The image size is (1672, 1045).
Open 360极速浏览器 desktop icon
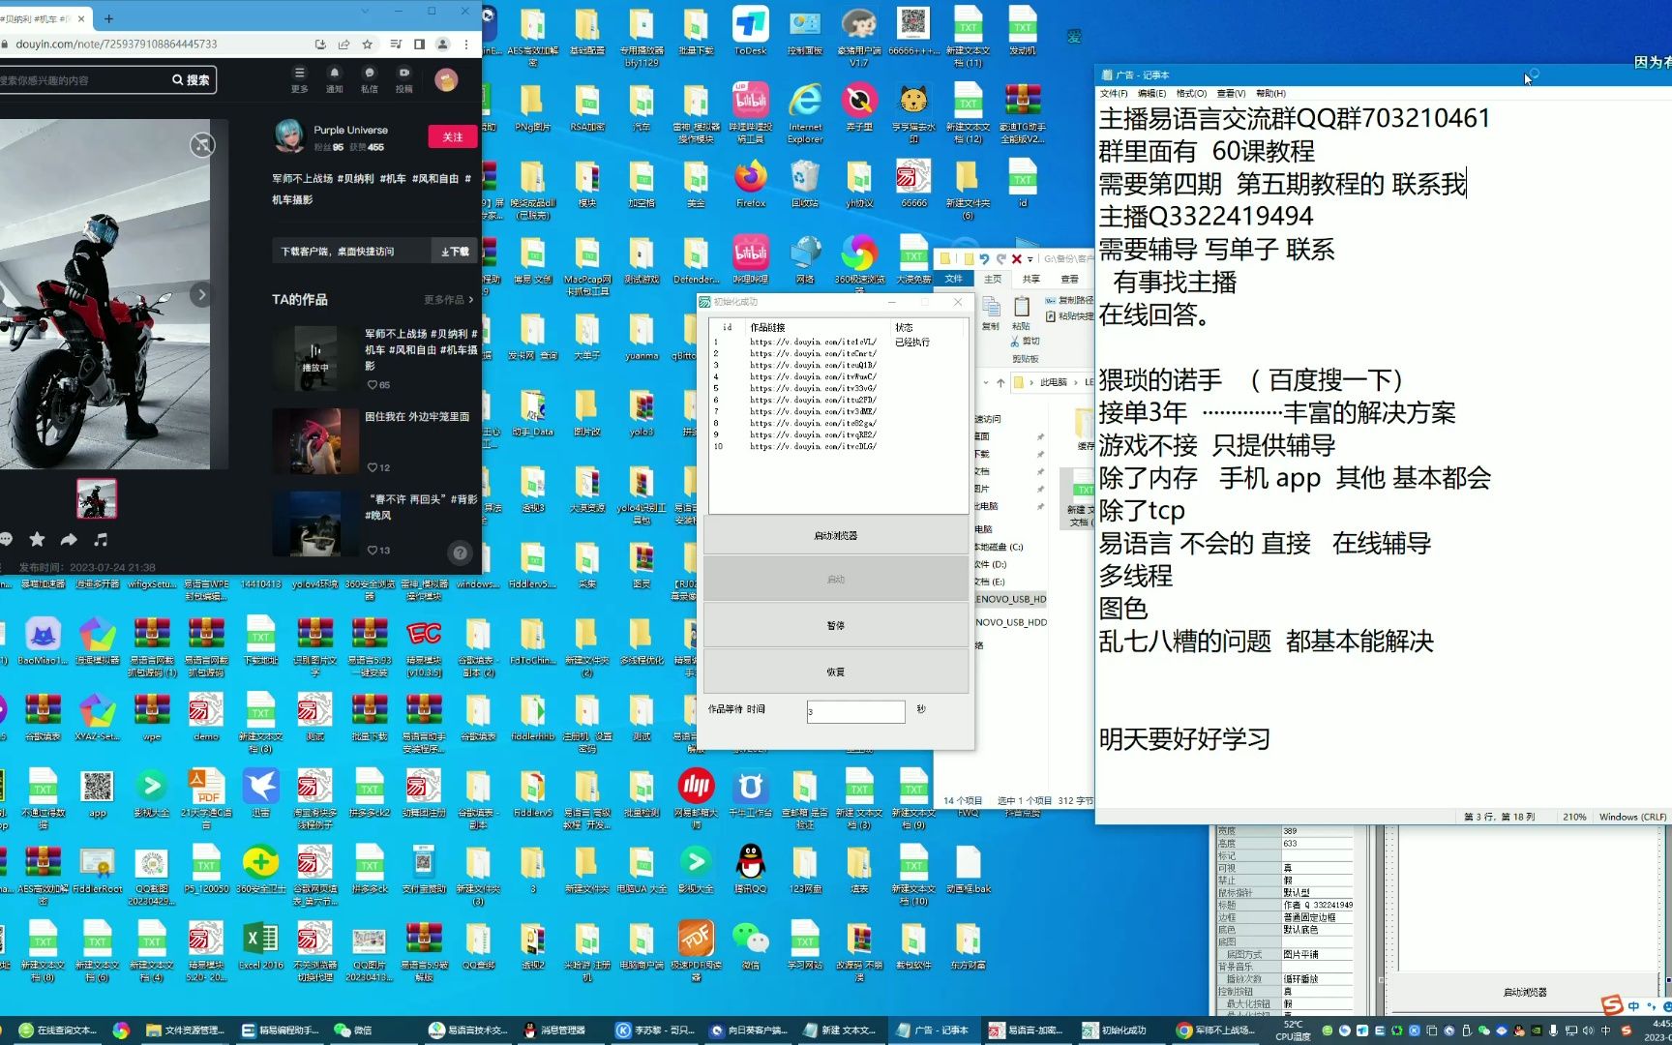859,260
